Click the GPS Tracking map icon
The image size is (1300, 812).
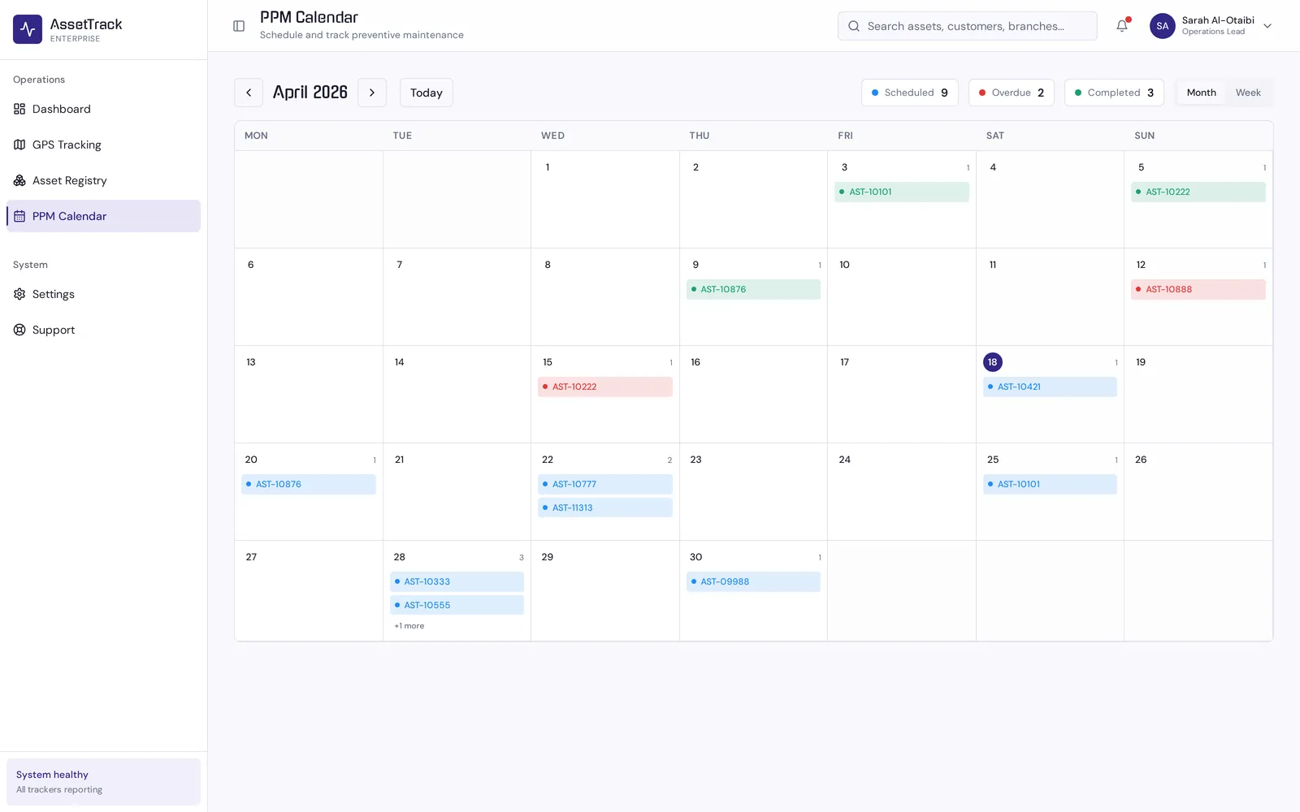19,145
